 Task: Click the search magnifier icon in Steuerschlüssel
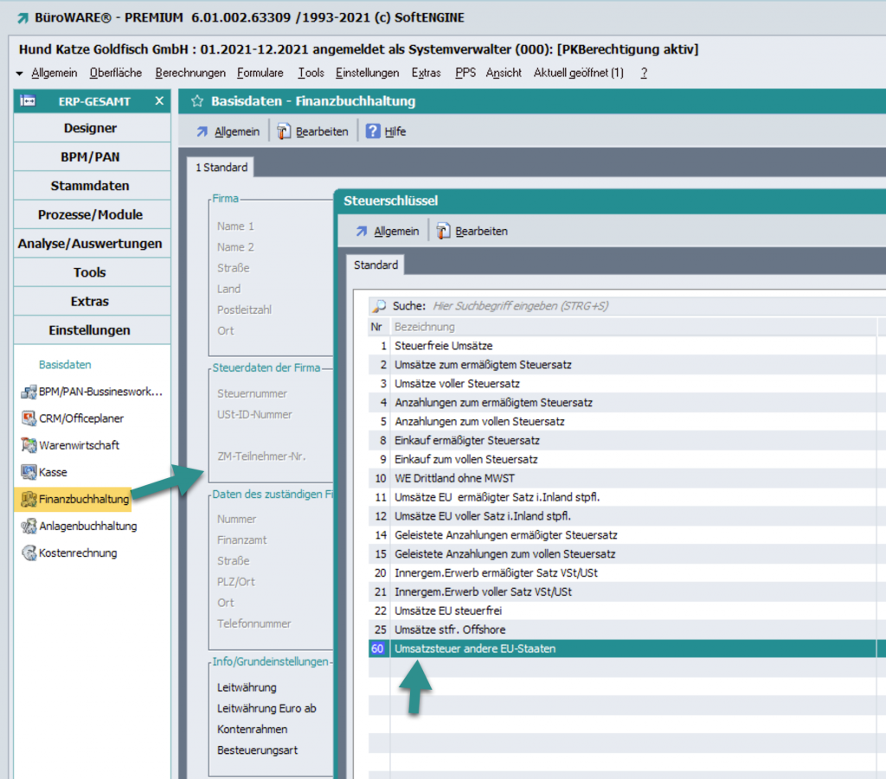[379, 306]
